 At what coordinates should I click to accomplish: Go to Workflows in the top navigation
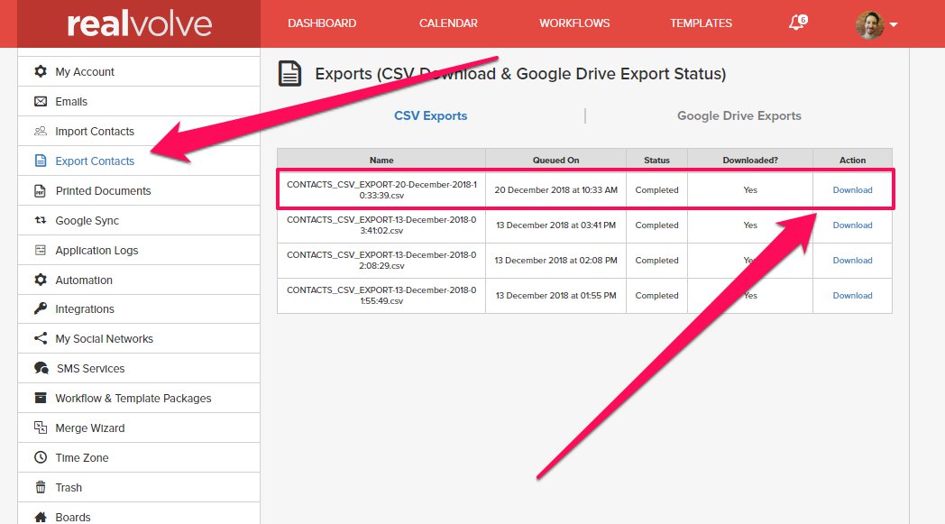pos(574,23)
